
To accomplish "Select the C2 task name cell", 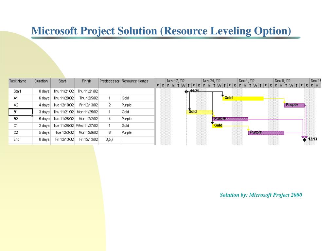I will click(20, 133).
